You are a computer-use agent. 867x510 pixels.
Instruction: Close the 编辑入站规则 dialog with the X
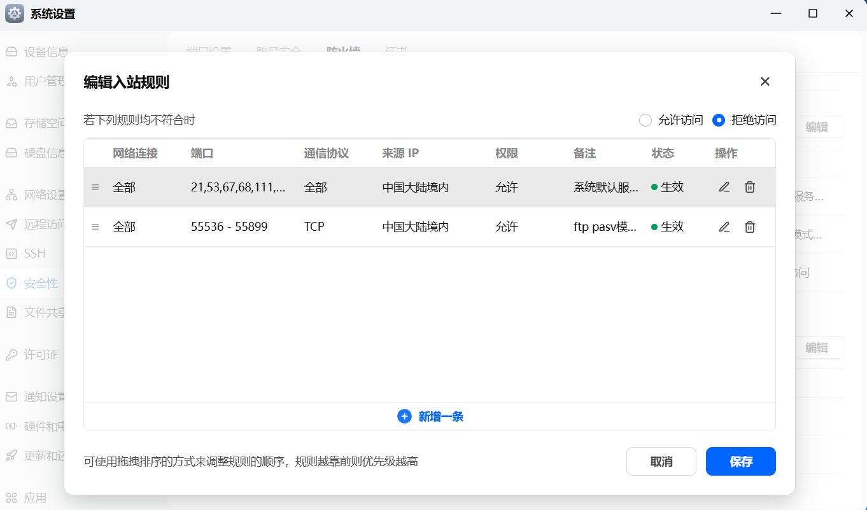point(765,81)
